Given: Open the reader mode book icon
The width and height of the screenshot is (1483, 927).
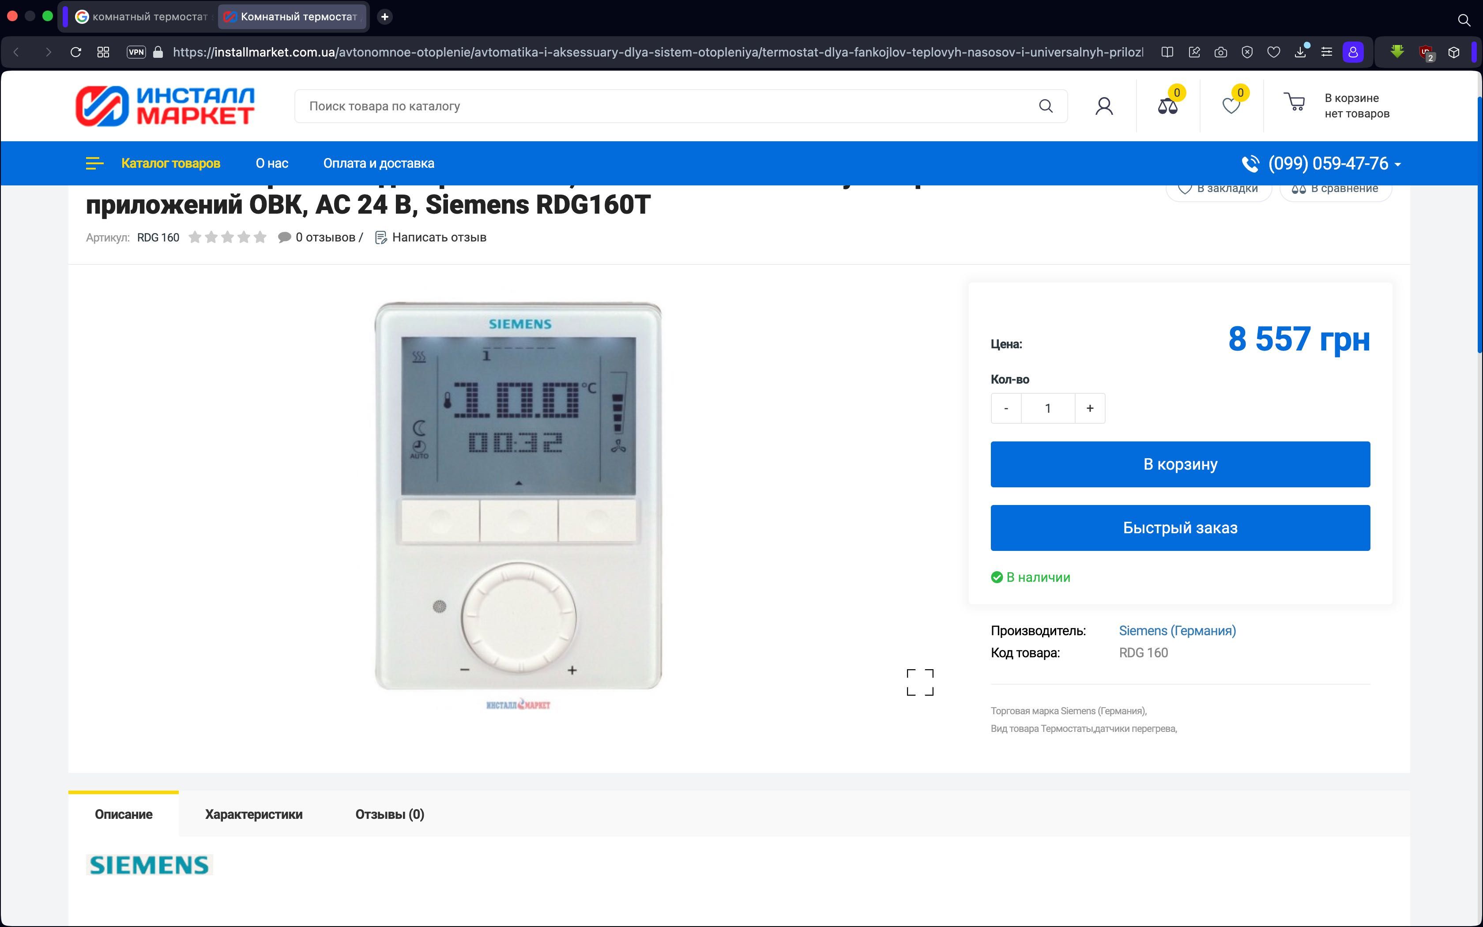Looking at the screenshot, I should click(1167, 52).
